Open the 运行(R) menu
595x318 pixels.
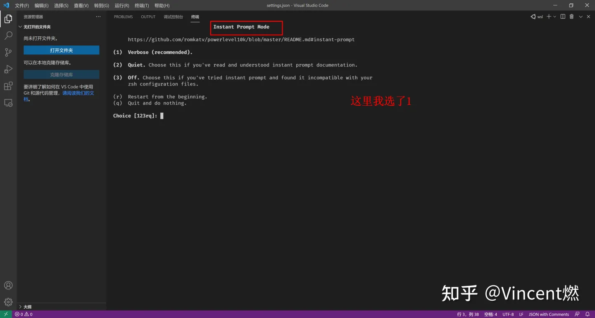click(x=121, y=5)
